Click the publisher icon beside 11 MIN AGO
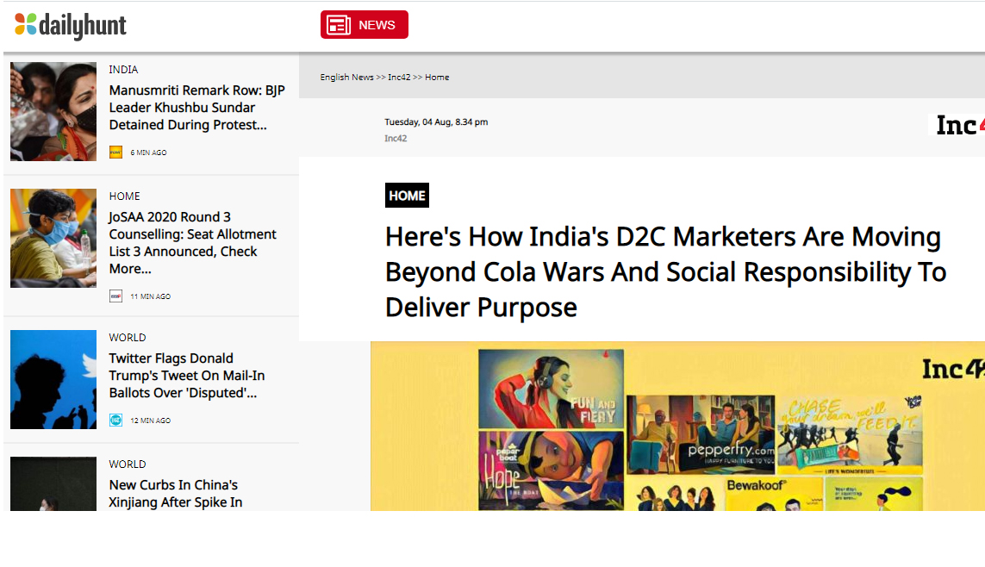The image size is (985, 567). point(115,296)
